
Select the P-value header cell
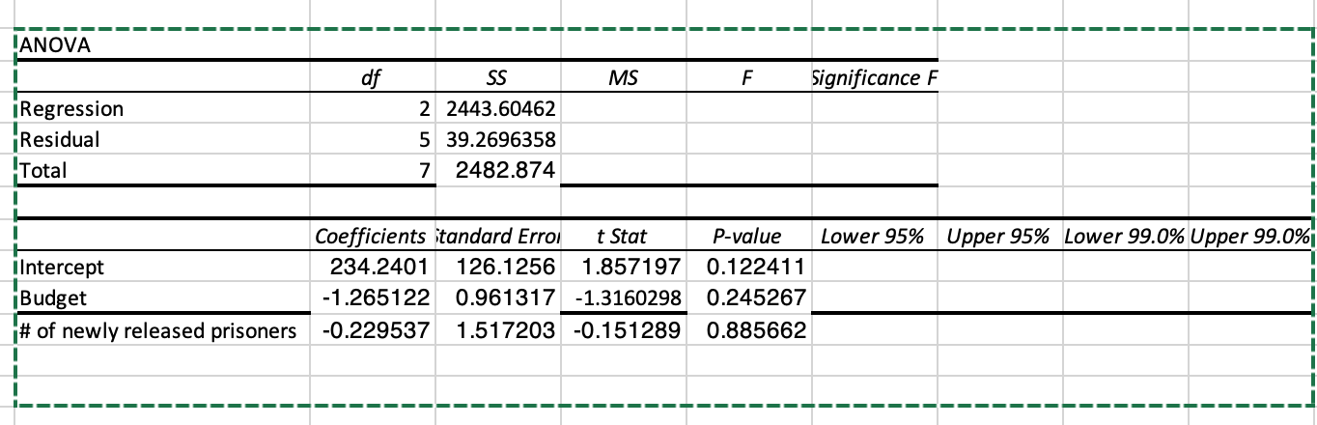point(749,236)
